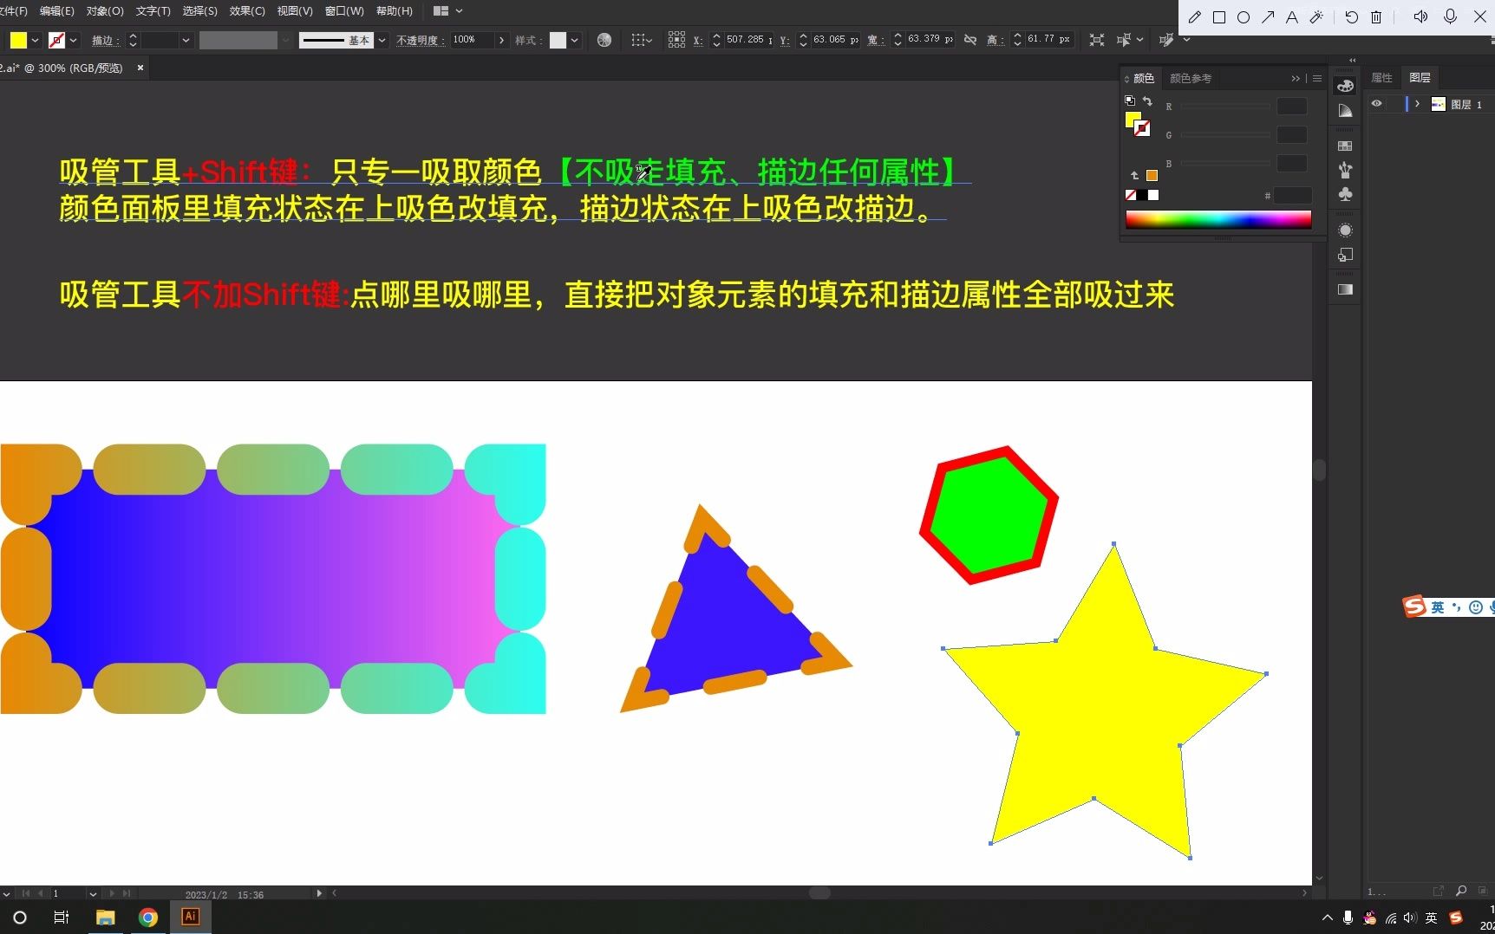Select the ellipse annotation tool
Viewport: 1495px width, 934px height.
(1243, 17)
